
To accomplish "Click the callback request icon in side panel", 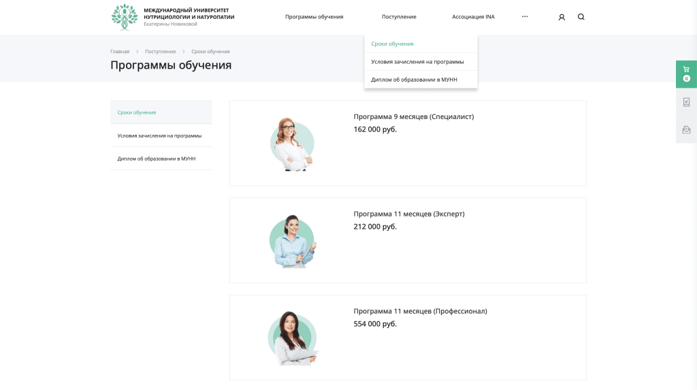I will click(686, 102).
